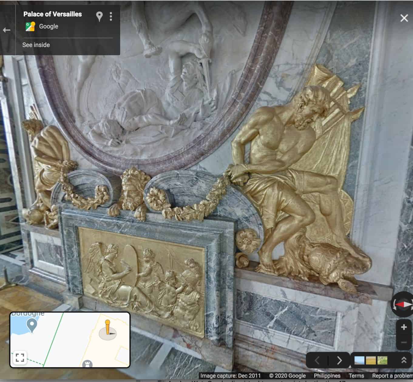Expand the minimap to fullscreen
The image size is (413, 382).
tap(20, 357)
